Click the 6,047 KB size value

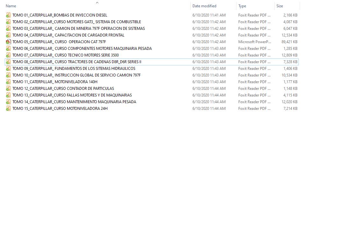(x=290, y=28)
